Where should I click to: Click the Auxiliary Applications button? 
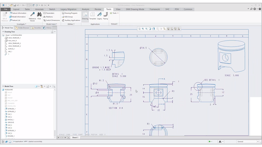[x=71, y=20]
